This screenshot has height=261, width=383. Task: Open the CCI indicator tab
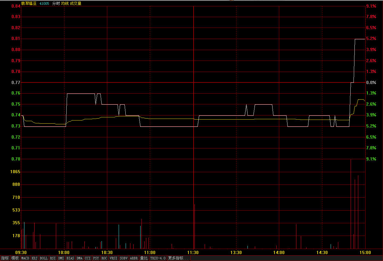[x=88, y=258]
